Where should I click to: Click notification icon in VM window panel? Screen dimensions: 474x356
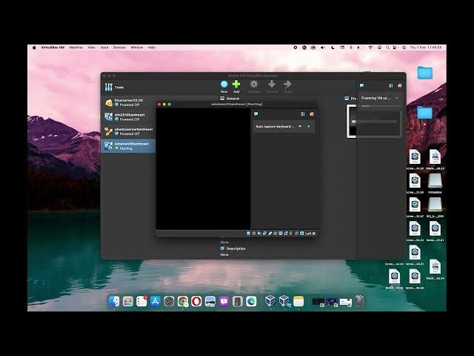coord(256,113)
